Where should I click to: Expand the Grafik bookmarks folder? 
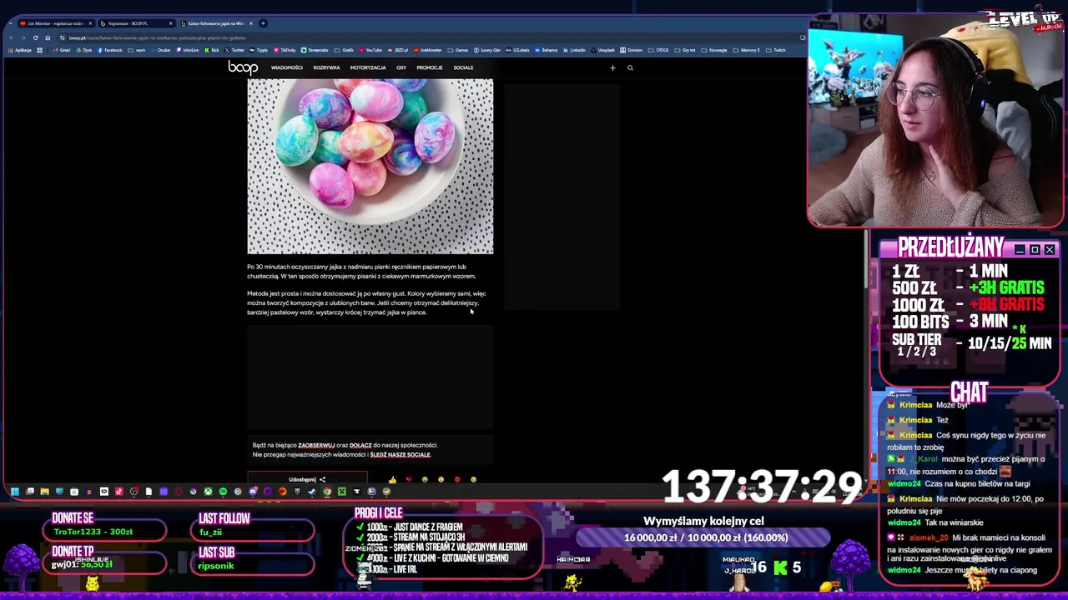(344, 50)
